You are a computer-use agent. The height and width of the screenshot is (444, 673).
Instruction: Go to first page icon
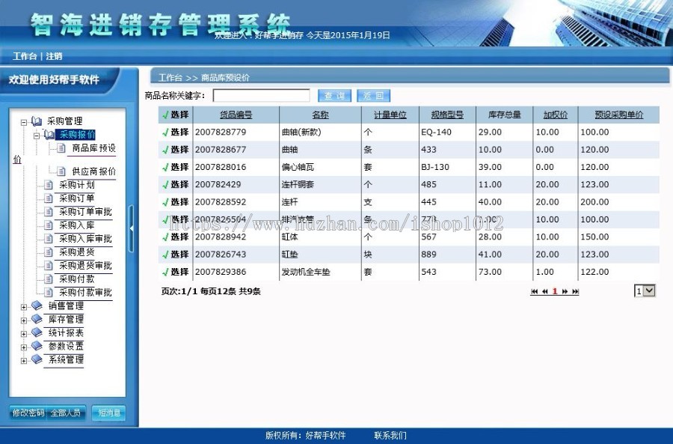coord(535,291)
